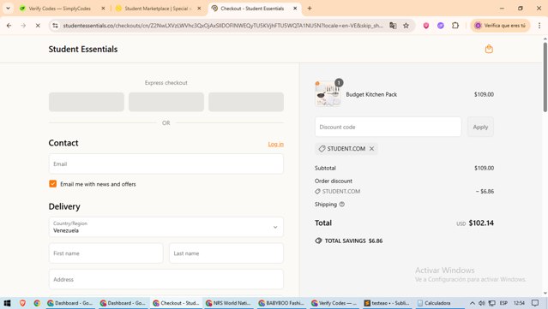Click the Apply discount button

click(x=480, y=127)
